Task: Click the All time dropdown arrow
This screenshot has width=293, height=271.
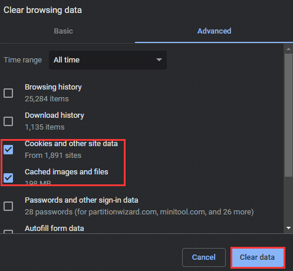Action: coord(159,60)
